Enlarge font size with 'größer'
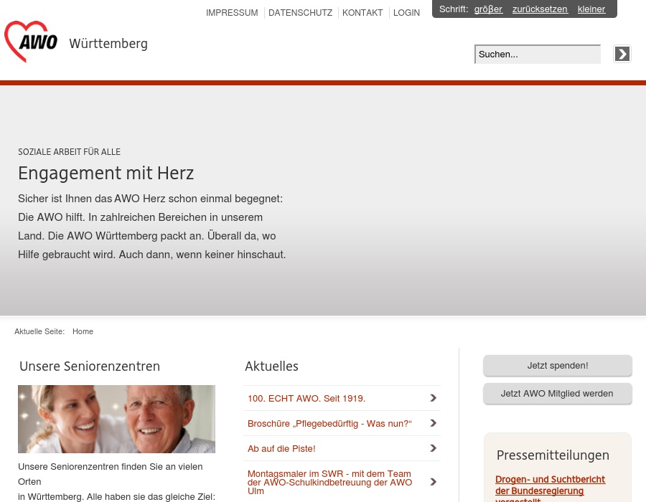The width and height of the screenshot is (646, 502). (488, 9)
